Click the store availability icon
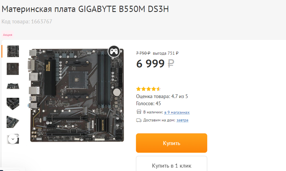 click(139, 112)
